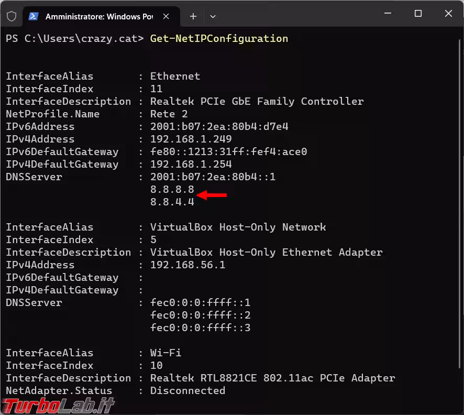This screenshot has width=464, height=415.
Task: Click the 8.8.4.4 DNS server entry
Action: click(172, 202)
